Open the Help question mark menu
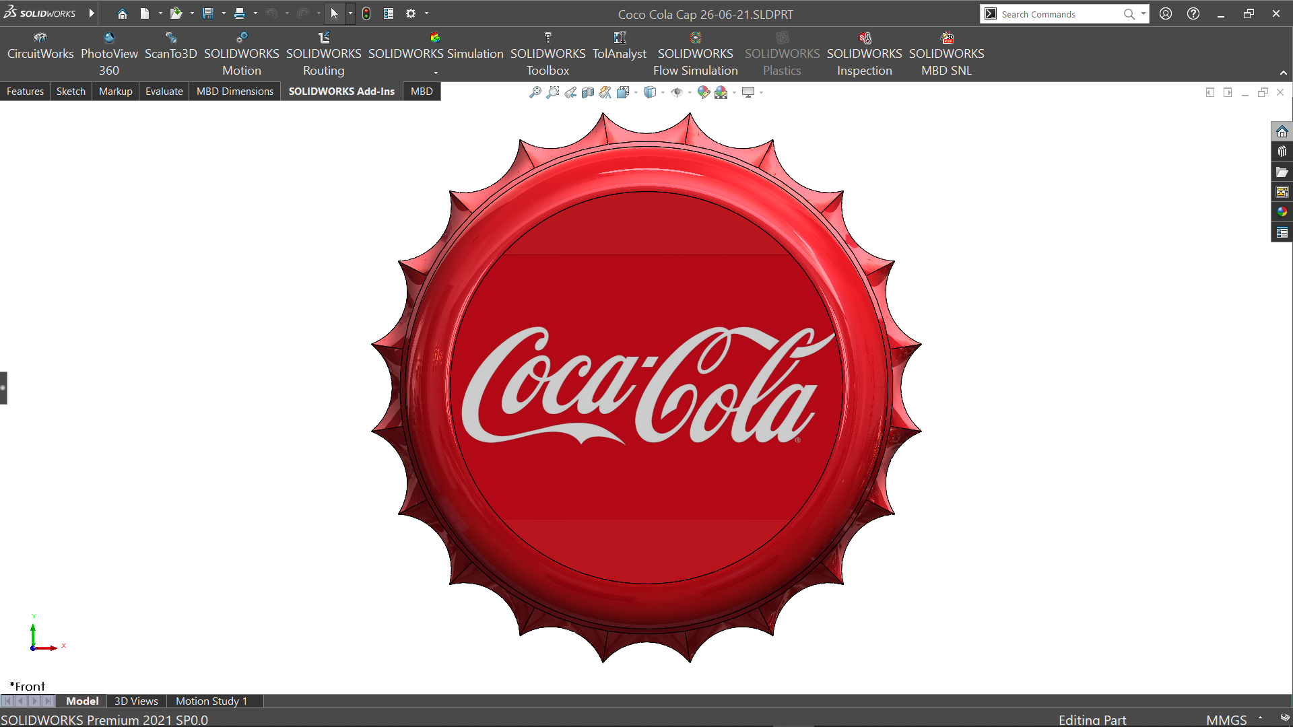 tap(1193, 13)
